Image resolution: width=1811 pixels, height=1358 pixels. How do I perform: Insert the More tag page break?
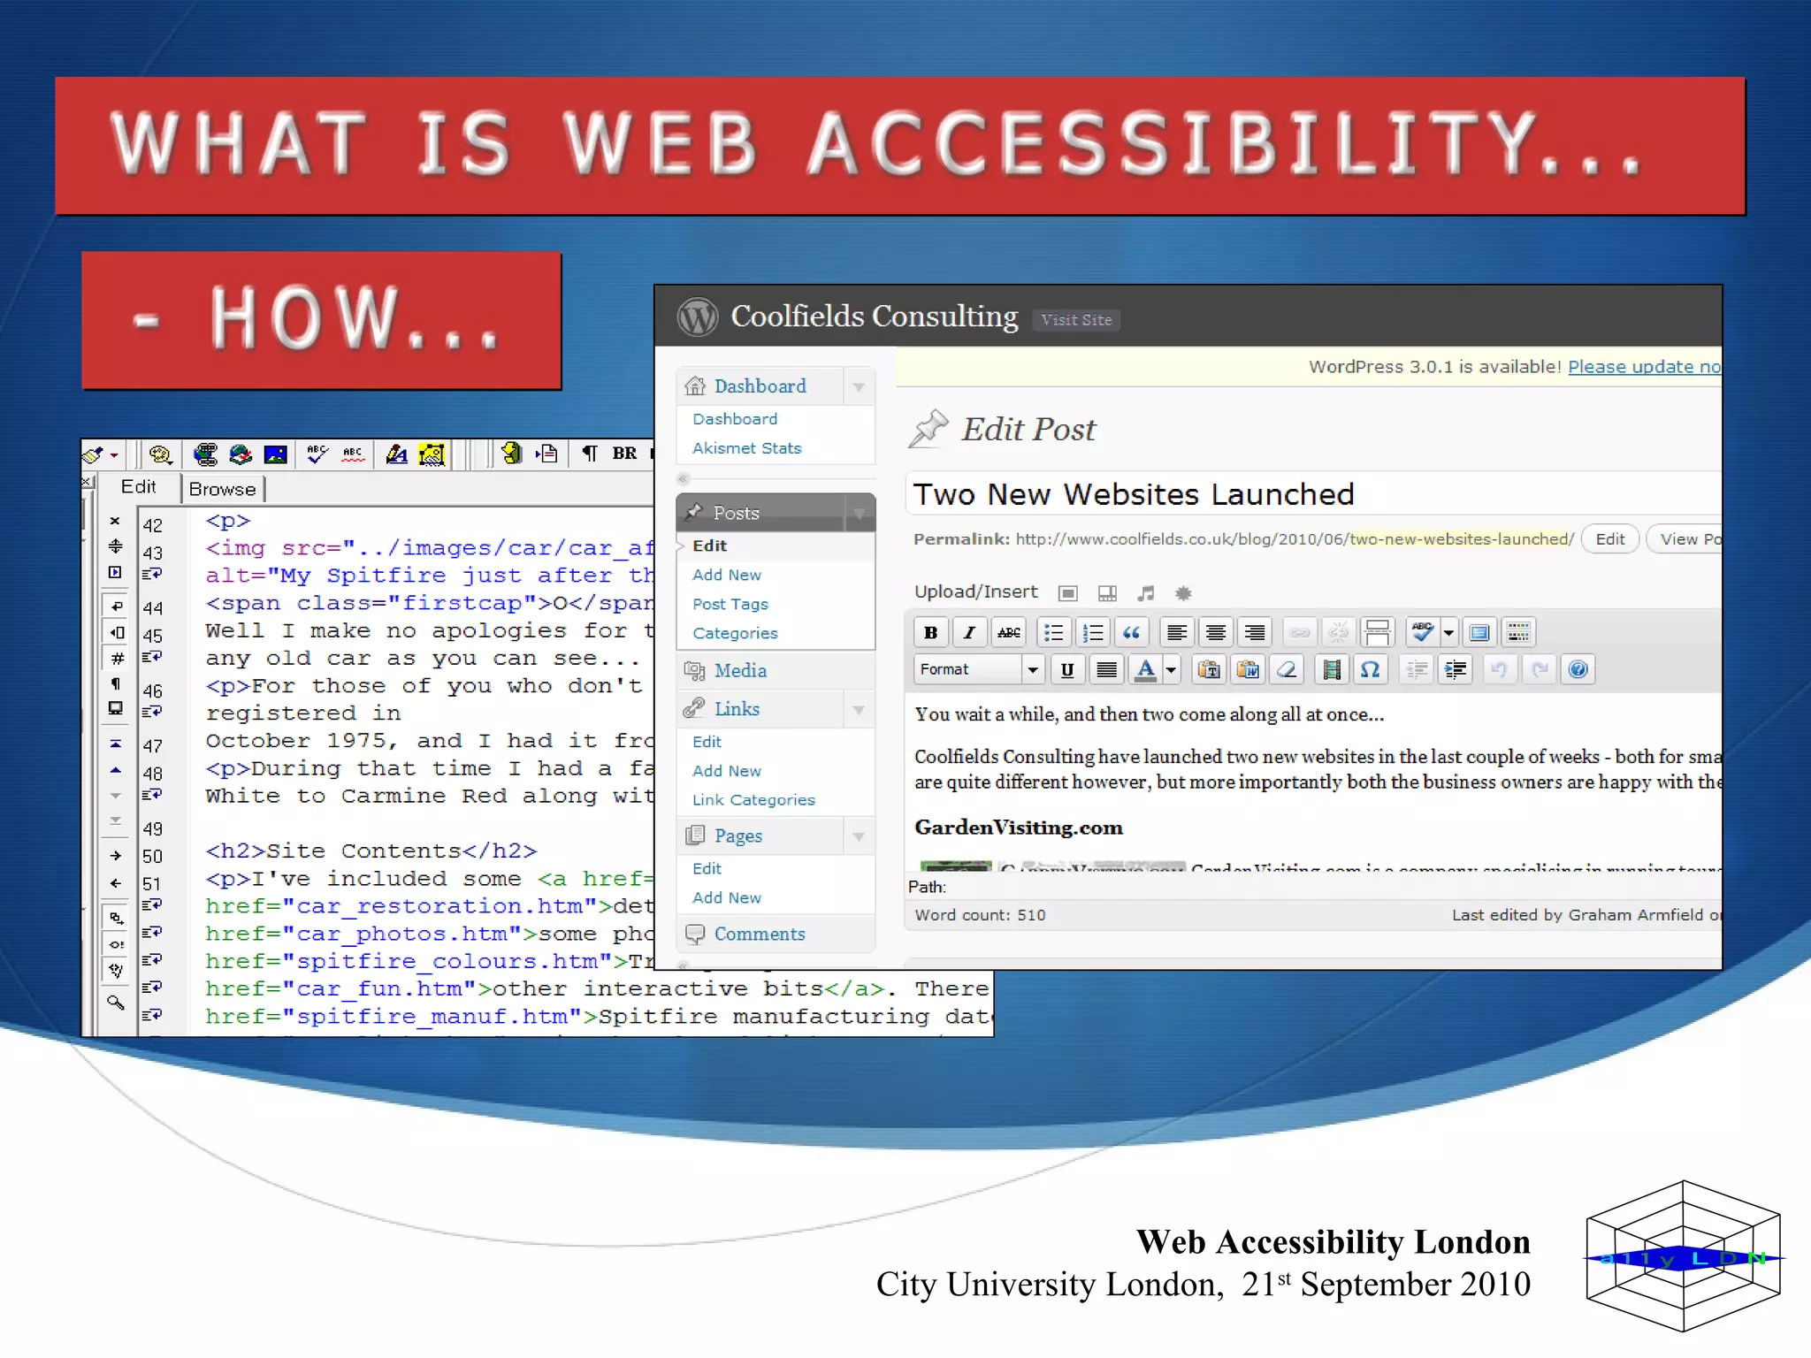[x=1378, y=632]
